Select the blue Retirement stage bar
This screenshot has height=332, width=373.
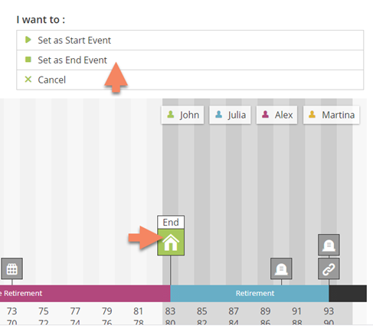[x=250, y=294]
